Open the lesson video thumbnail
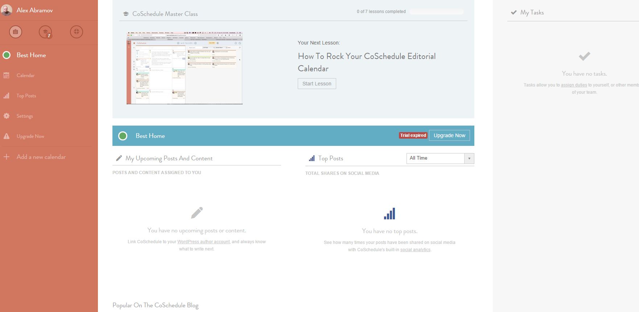This screenshot has width=639, height=312. point(185,68)
